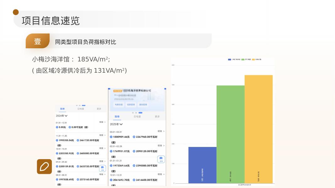Tap the 电费余额 button
This screenshot has width=335, height=188.
coord(119,105)
